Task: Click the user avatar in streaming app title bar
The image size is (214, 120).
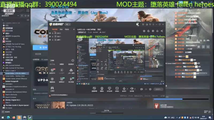Action: 137,24
